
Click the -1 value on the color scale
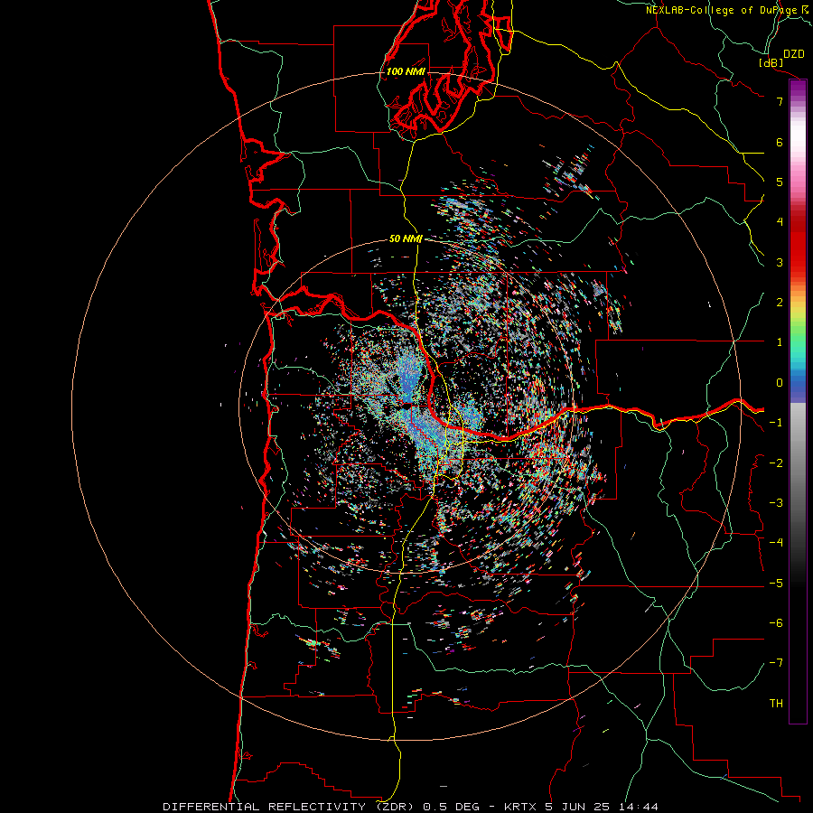776,423
